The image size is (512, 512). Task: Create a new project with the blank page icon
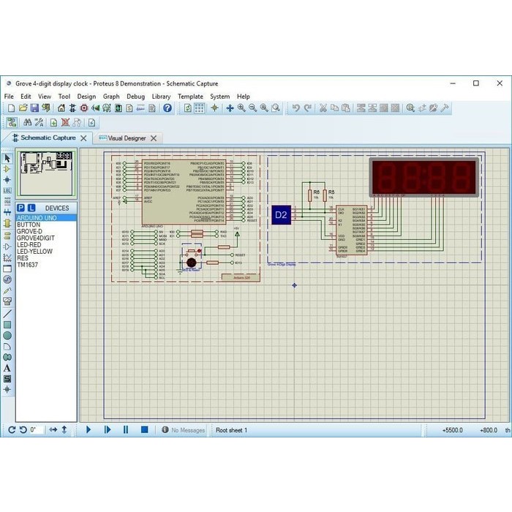click(x=11, y=108)
